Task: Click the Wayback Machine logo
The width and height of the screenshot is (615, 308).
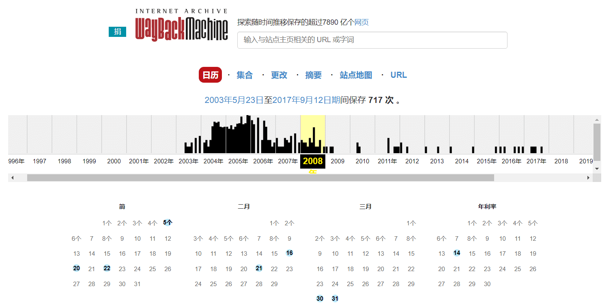Action: coord(181,22)
